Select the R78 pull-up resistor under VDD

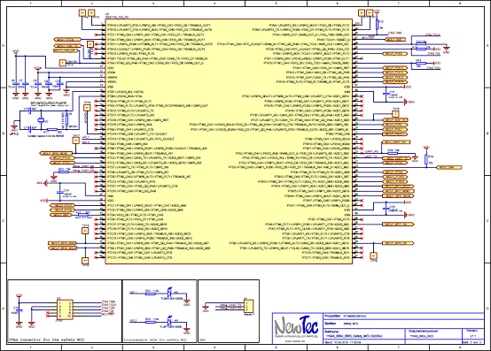tap(426, 159)
